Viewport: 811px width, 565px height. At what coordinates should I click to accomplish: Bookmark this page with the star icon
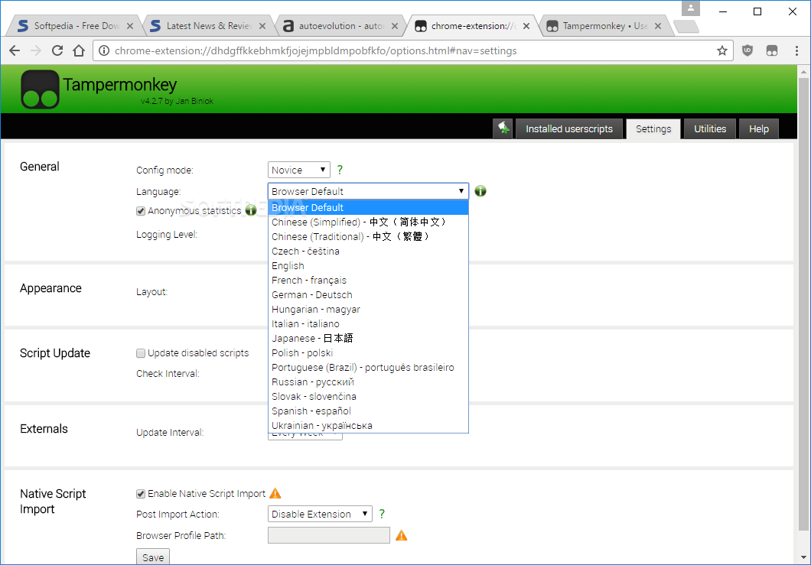pos(722,50)
